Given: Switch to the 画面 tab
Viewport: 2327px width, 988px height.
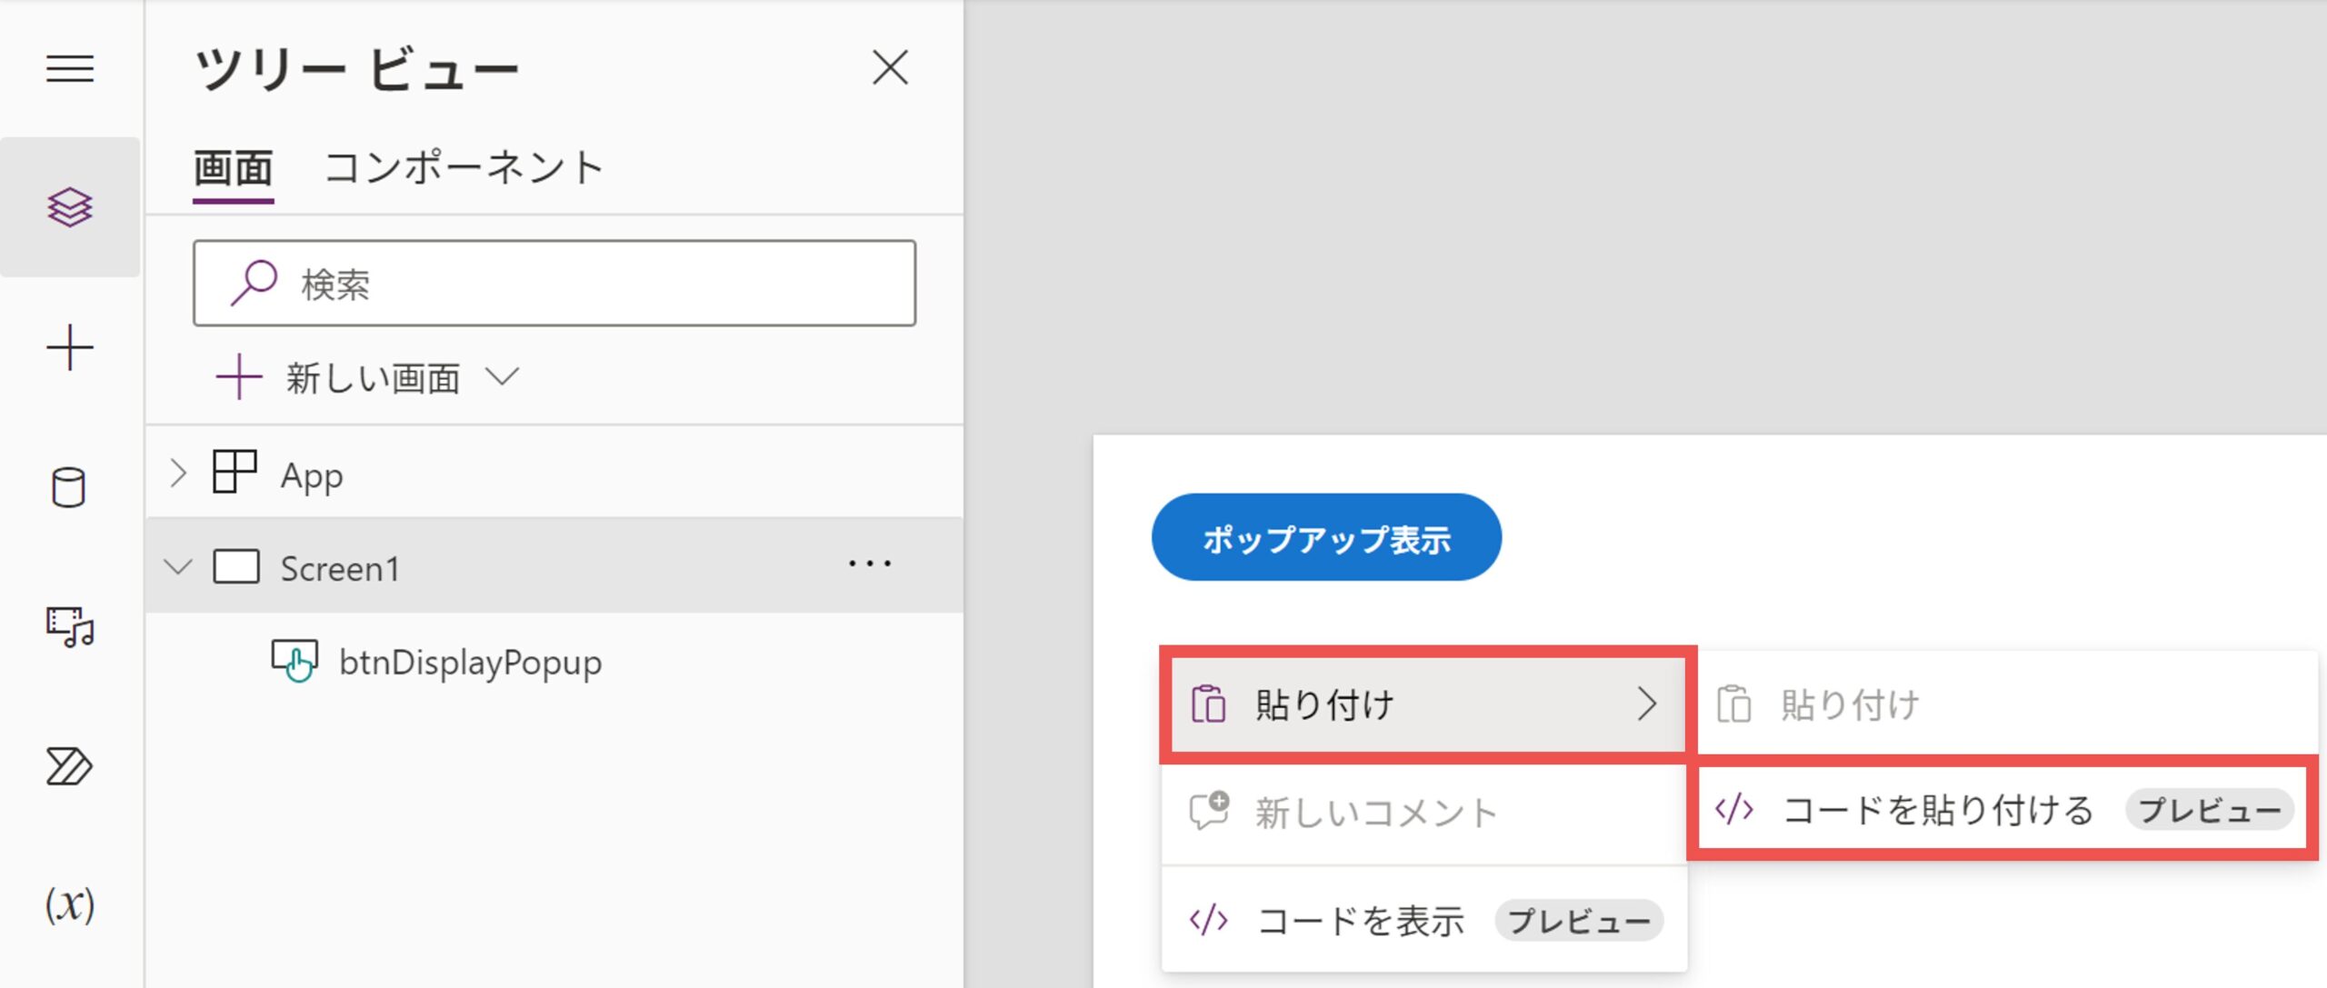Looking at the screenshot, I should coord(233,169).
